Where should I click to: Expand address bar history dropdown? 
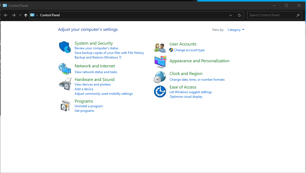click(231, 15)
